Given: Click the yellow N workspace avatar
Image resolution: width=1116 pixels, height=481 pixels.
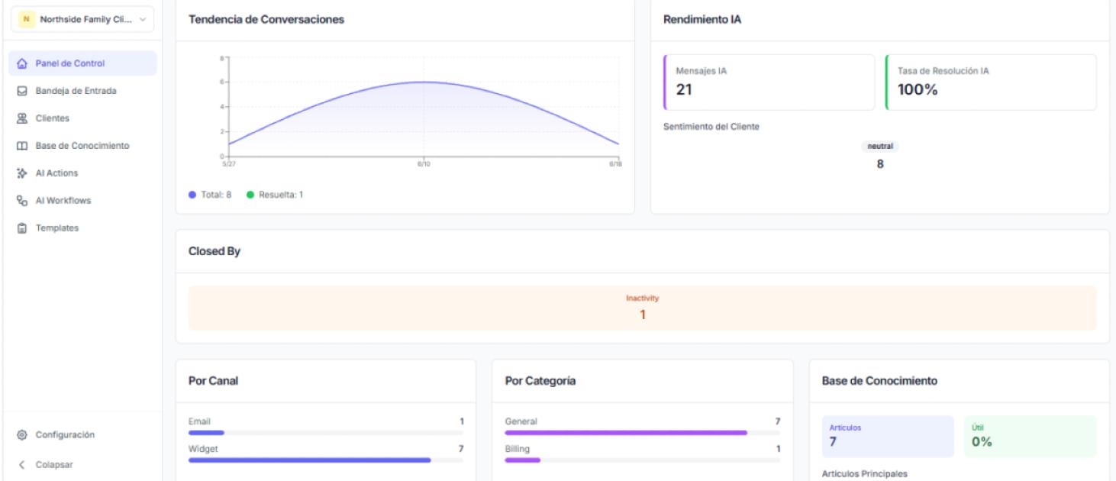Looking at the screenshot, I should [x=27, y=20].
